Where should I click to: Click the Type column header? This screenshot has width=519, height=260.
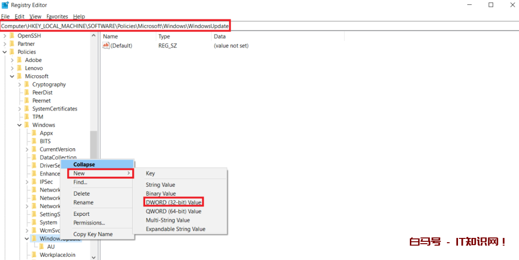click(164, 36)
